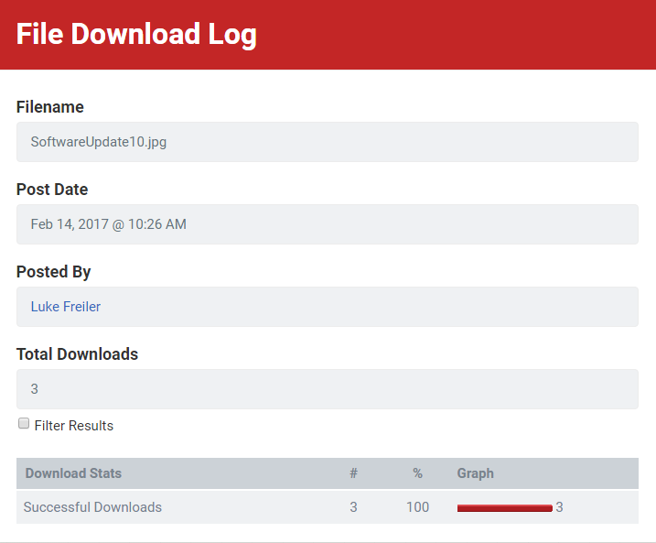Click the Graph column header
This screenshot has height=543, width=656.
tap(475, 473)
